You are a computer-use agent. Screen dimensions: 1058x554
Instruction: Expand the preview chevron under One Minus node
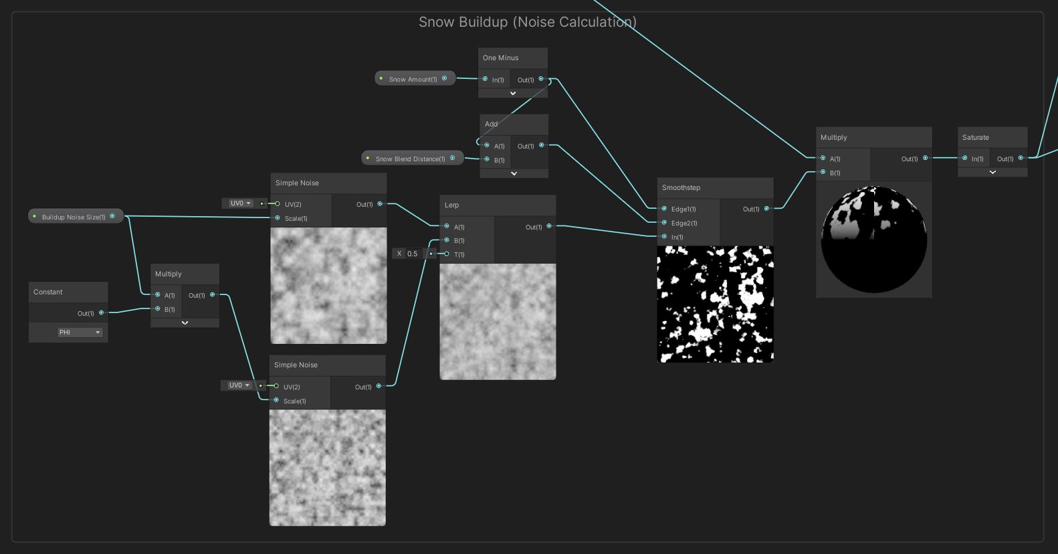coord(513,94)
